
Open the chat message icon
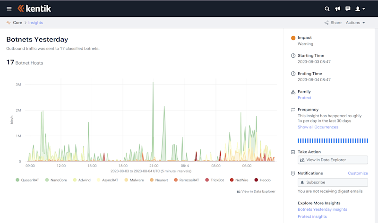pos(348,9)
